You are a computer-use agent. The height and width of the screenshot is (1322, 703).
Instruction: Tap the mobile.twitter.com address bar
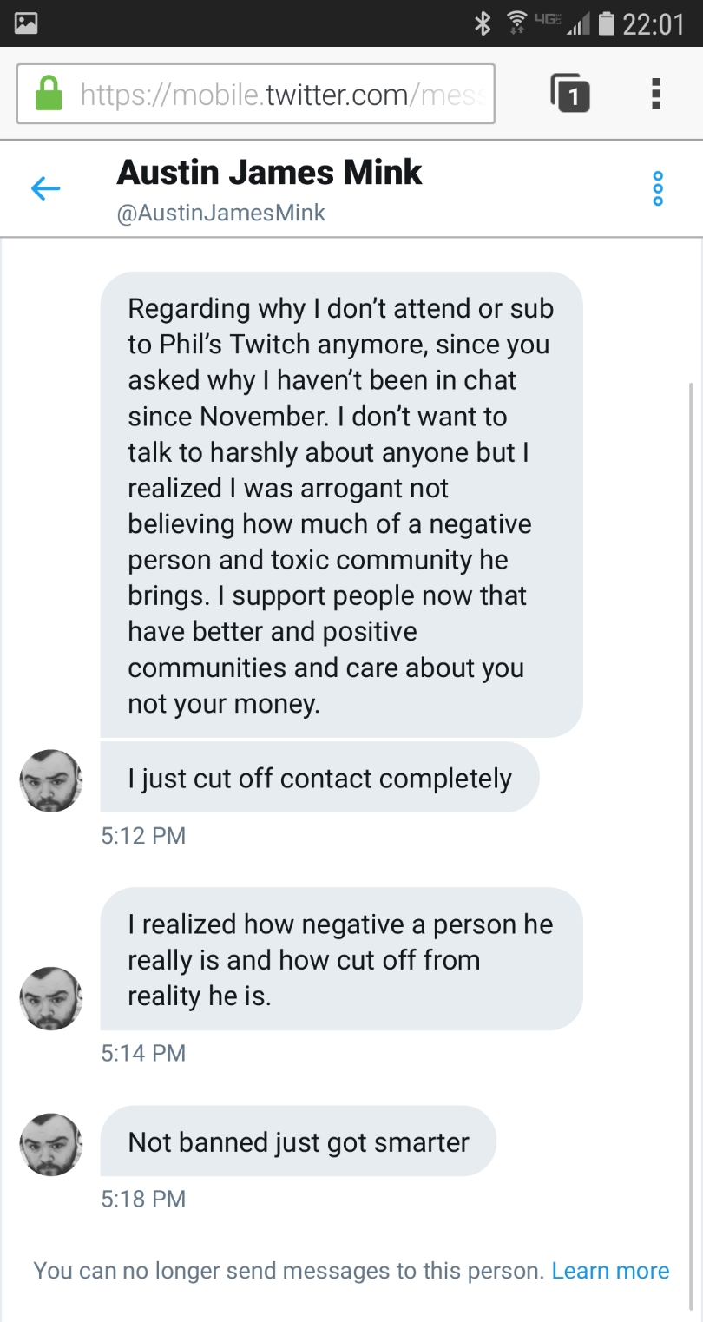[x=256, y=94]
